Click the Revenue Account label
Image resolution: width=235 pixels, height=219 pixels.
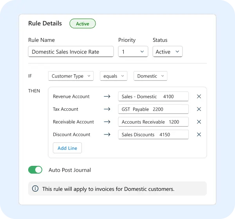[71, 97]
